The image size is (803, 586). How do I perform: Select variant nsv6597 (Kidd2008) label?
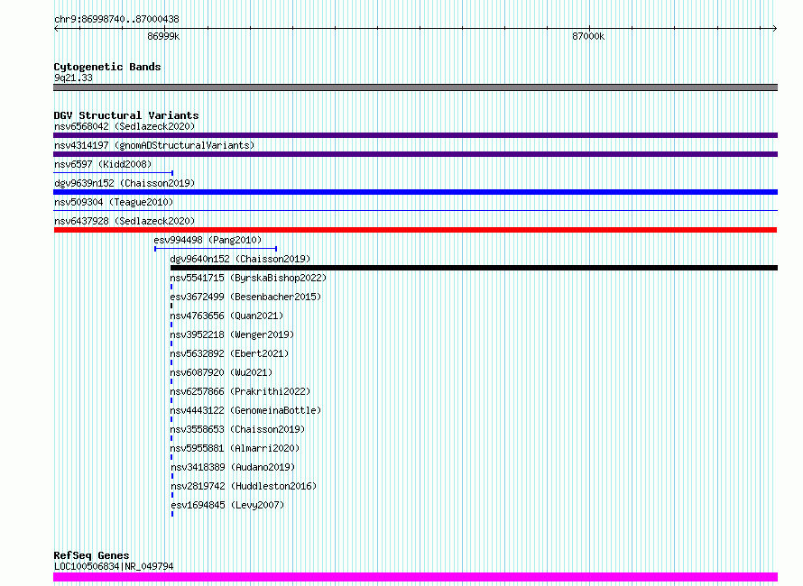103,164
